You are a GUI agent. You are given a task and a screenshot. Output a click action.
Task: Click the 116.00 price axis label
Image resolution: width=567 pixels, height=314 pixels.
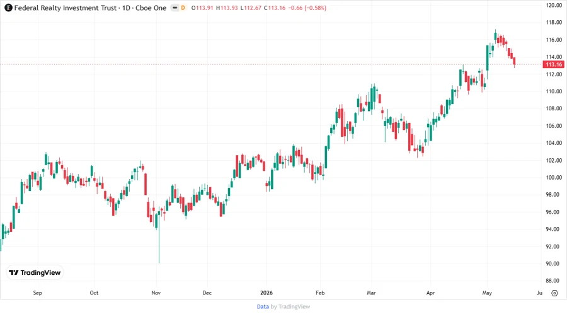coord(554,40)
